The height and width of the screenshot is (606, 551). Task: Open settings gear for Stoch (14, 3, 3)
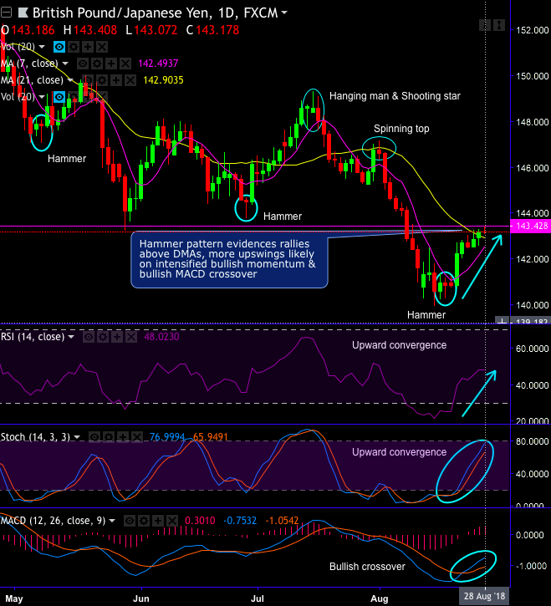109,437
